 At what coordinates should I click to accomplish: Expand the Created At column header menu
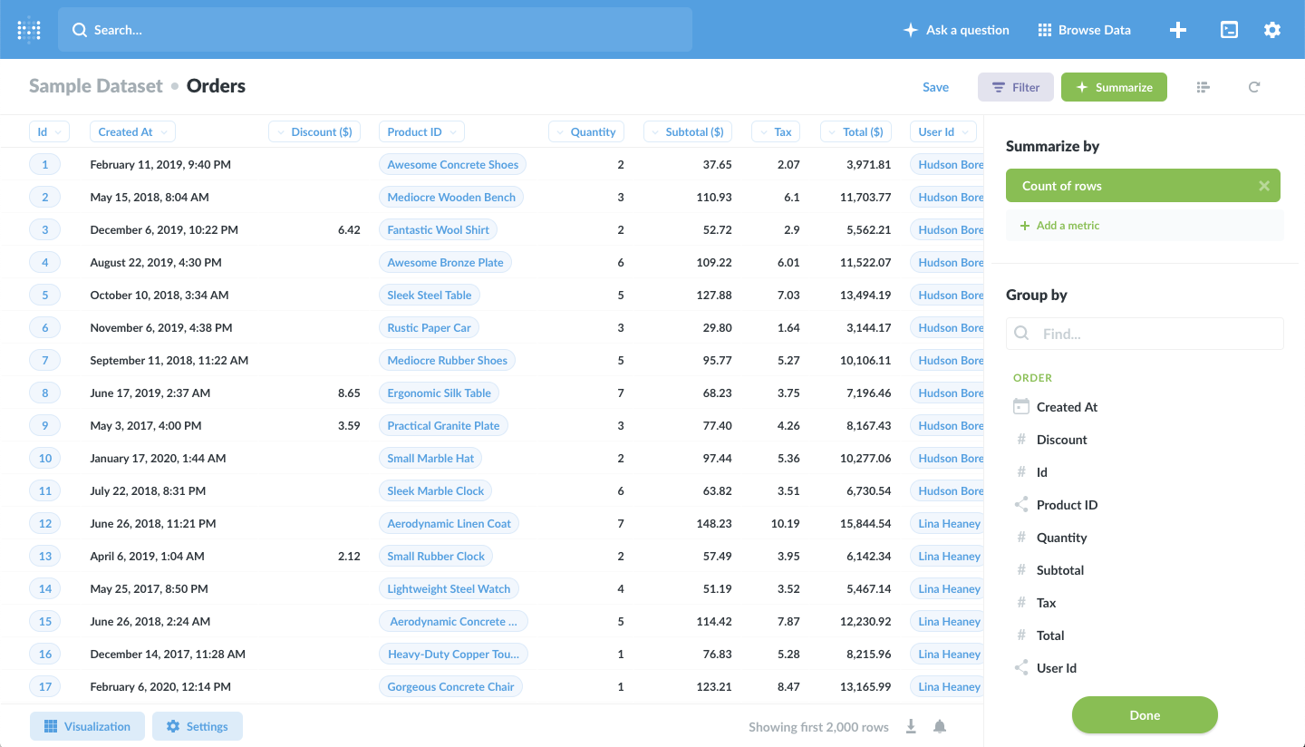(132, 132)
